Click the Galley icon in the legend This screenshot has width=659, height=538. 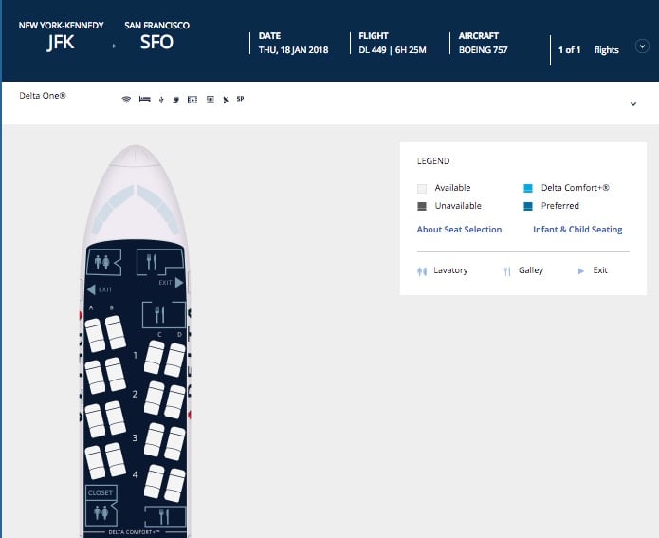click(507, 271)
